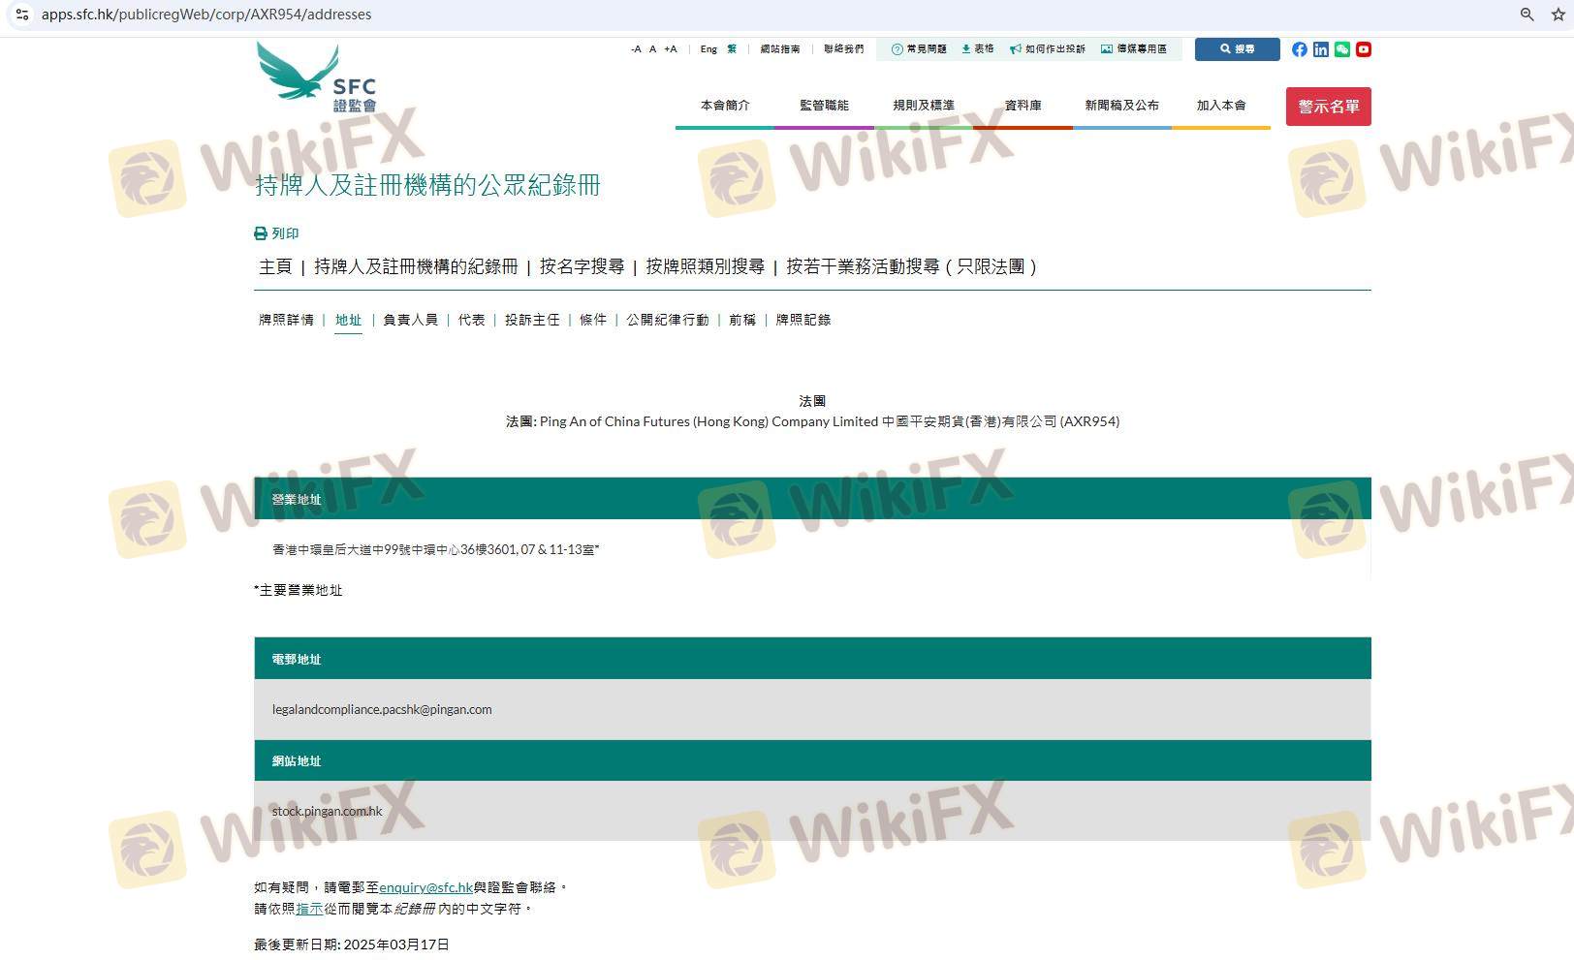Click the browser zoom magnifier icon
The width and height of the screenshot is (1574, 960).
pyautogui.click(x=1527, y=15)
